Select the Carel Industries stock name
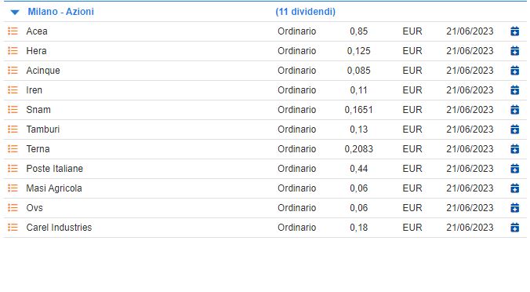Image resolution: width=530 pixels, height=292 pixels. pyautogui.click(x=59, y=228)
